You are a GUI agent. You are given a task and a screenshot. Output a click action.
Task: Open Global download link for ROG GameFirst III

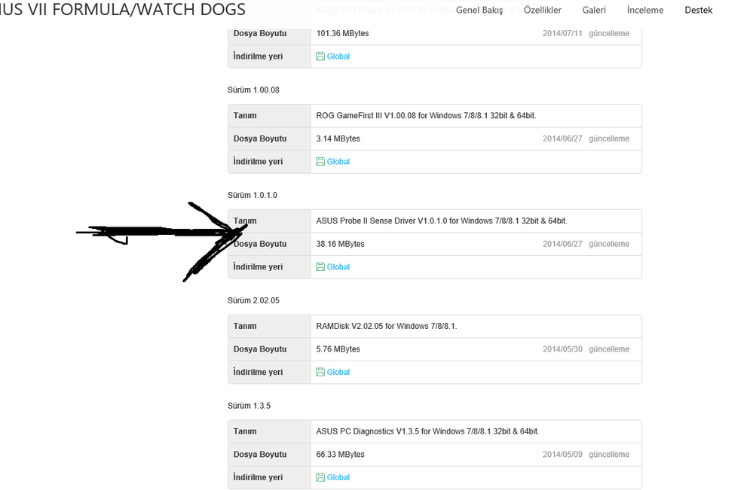point(338,162)
